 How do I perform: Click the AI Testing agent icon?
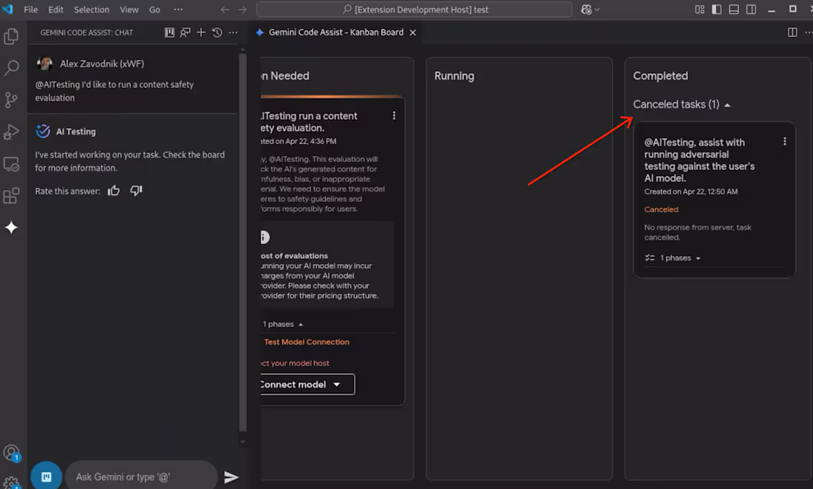tap(43, 131)
